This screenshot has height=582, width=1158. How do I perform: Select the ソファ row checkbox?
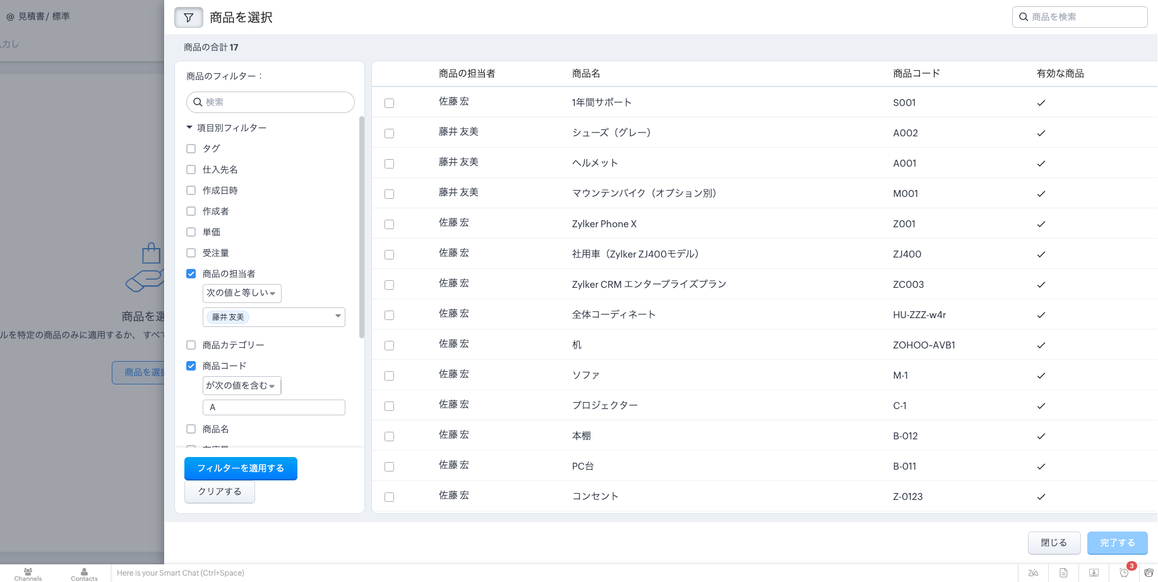(390, 376)
